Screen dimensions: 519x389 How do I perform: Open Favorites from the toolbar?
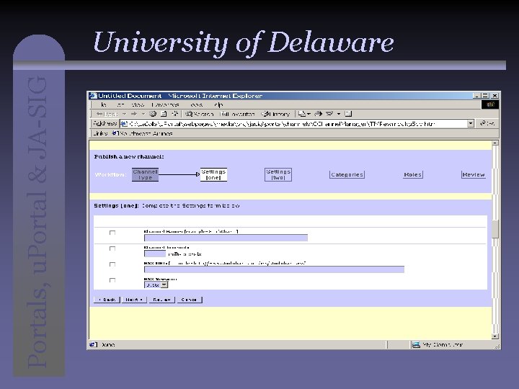coord(237,114)
